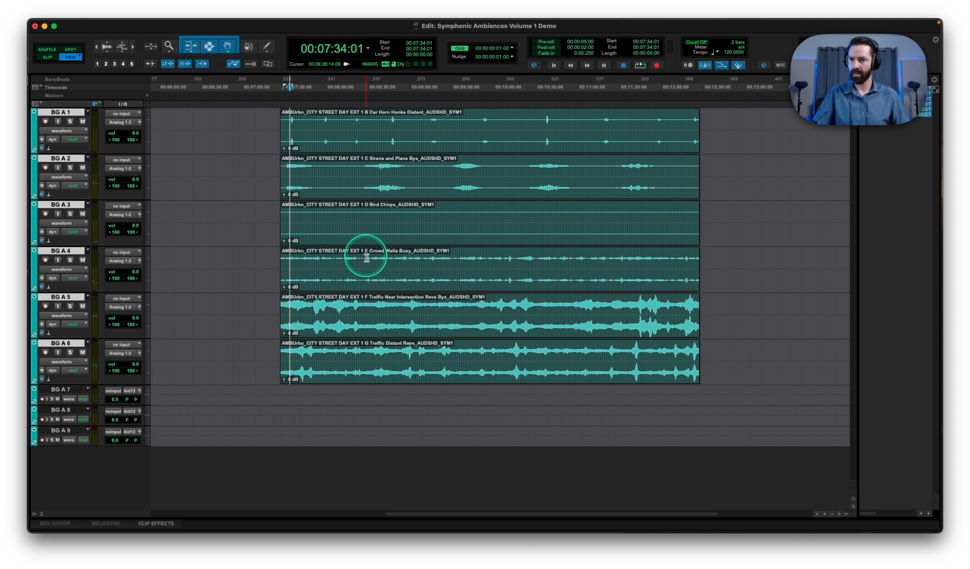Click the horizontal timeline scrollbar

pos(551,513)
